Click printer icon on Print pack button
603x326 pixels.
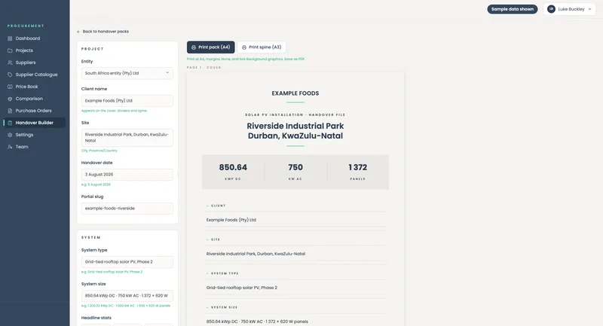point(194,47)
